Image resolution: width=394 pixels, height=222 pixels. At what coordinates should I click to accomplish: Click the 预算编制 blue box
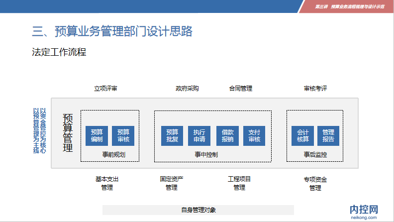click(x=97, y=135)
